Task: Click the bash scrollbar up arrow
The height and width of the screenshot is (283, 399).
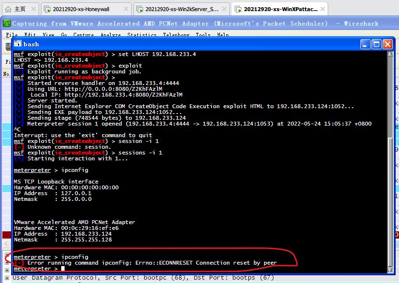Action: [390, 54]
